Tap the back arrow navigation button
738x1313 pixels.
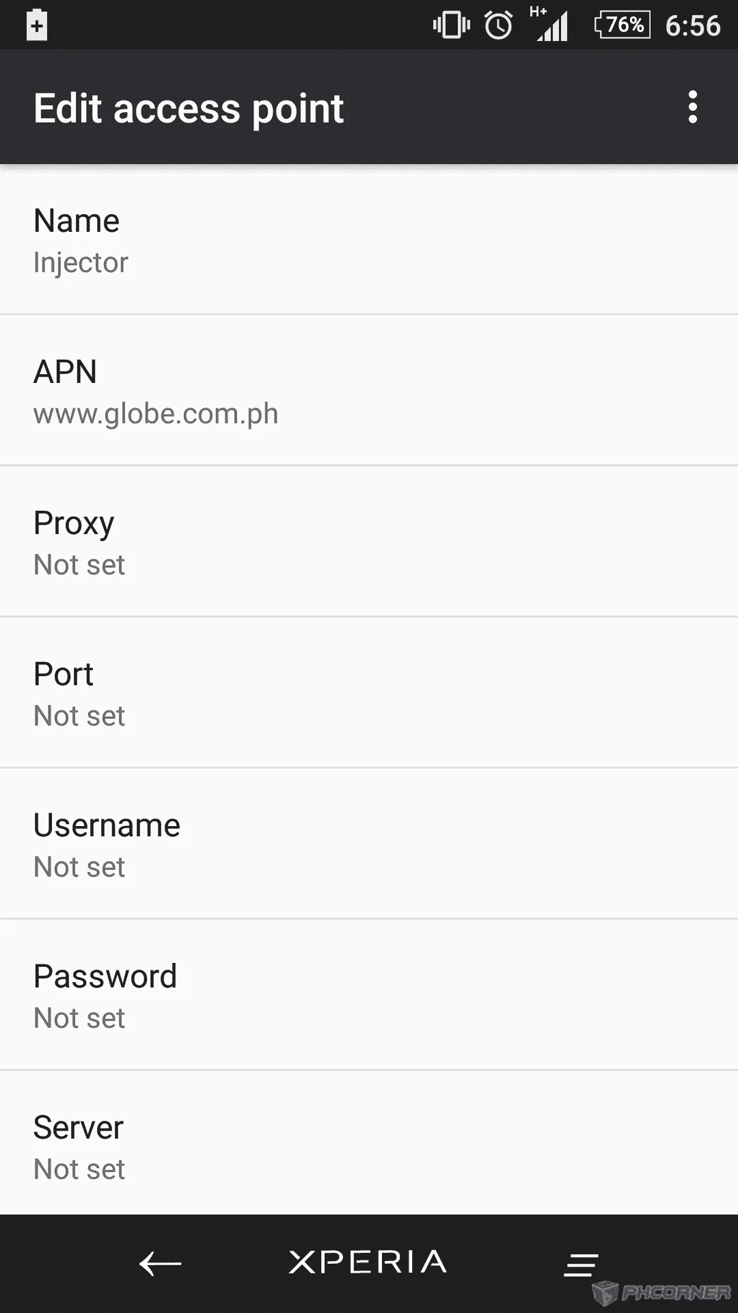(160, 1264)
